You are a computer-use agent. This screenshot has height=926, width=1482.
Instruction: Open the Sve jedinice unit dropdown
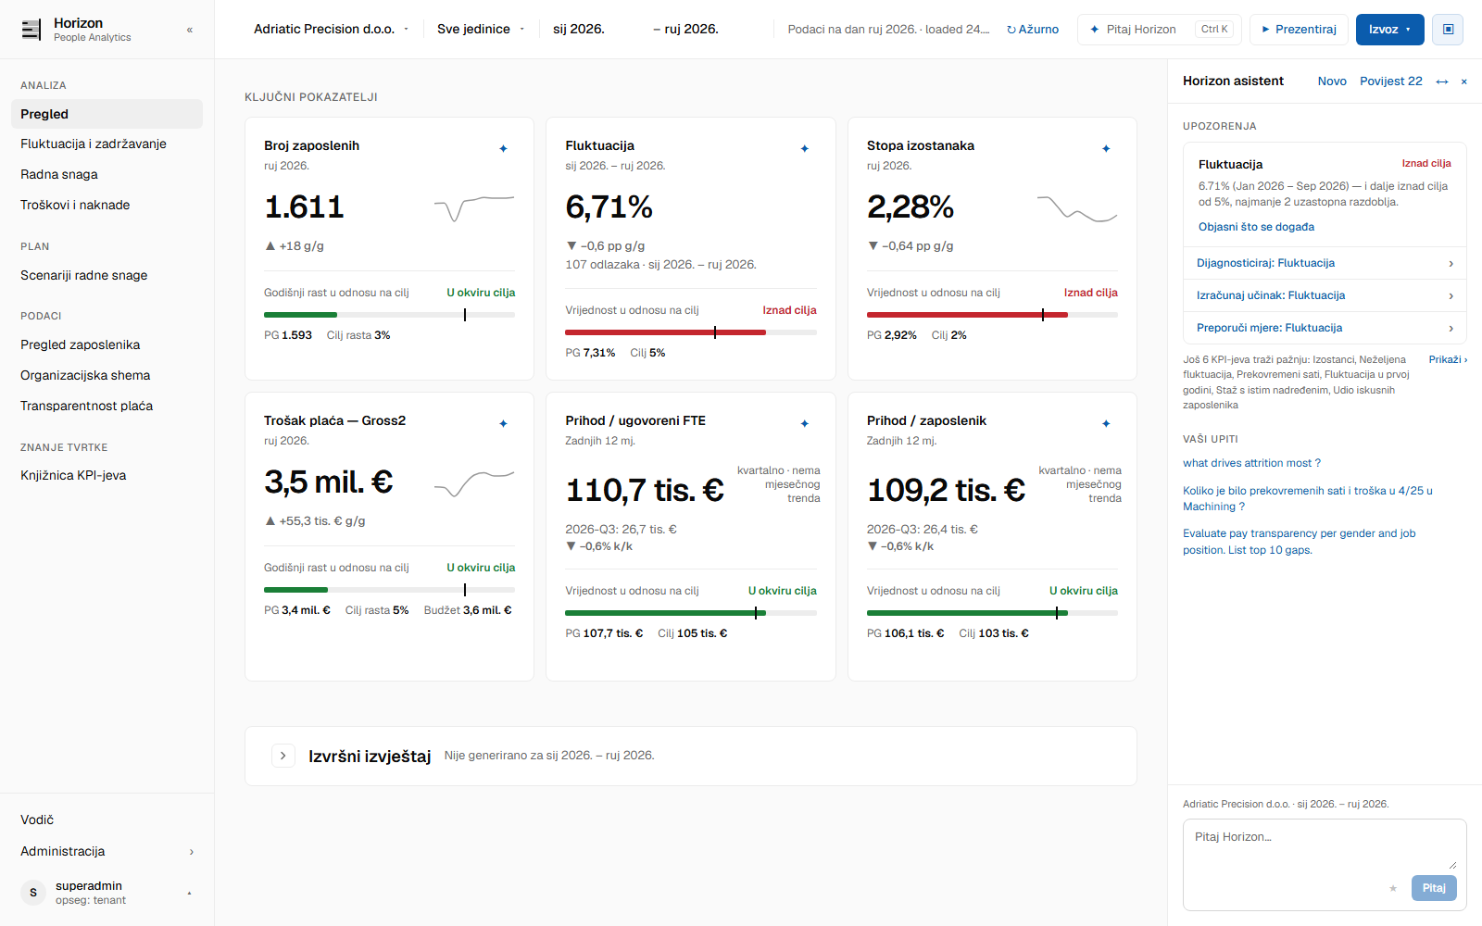[x=481, y=30]
